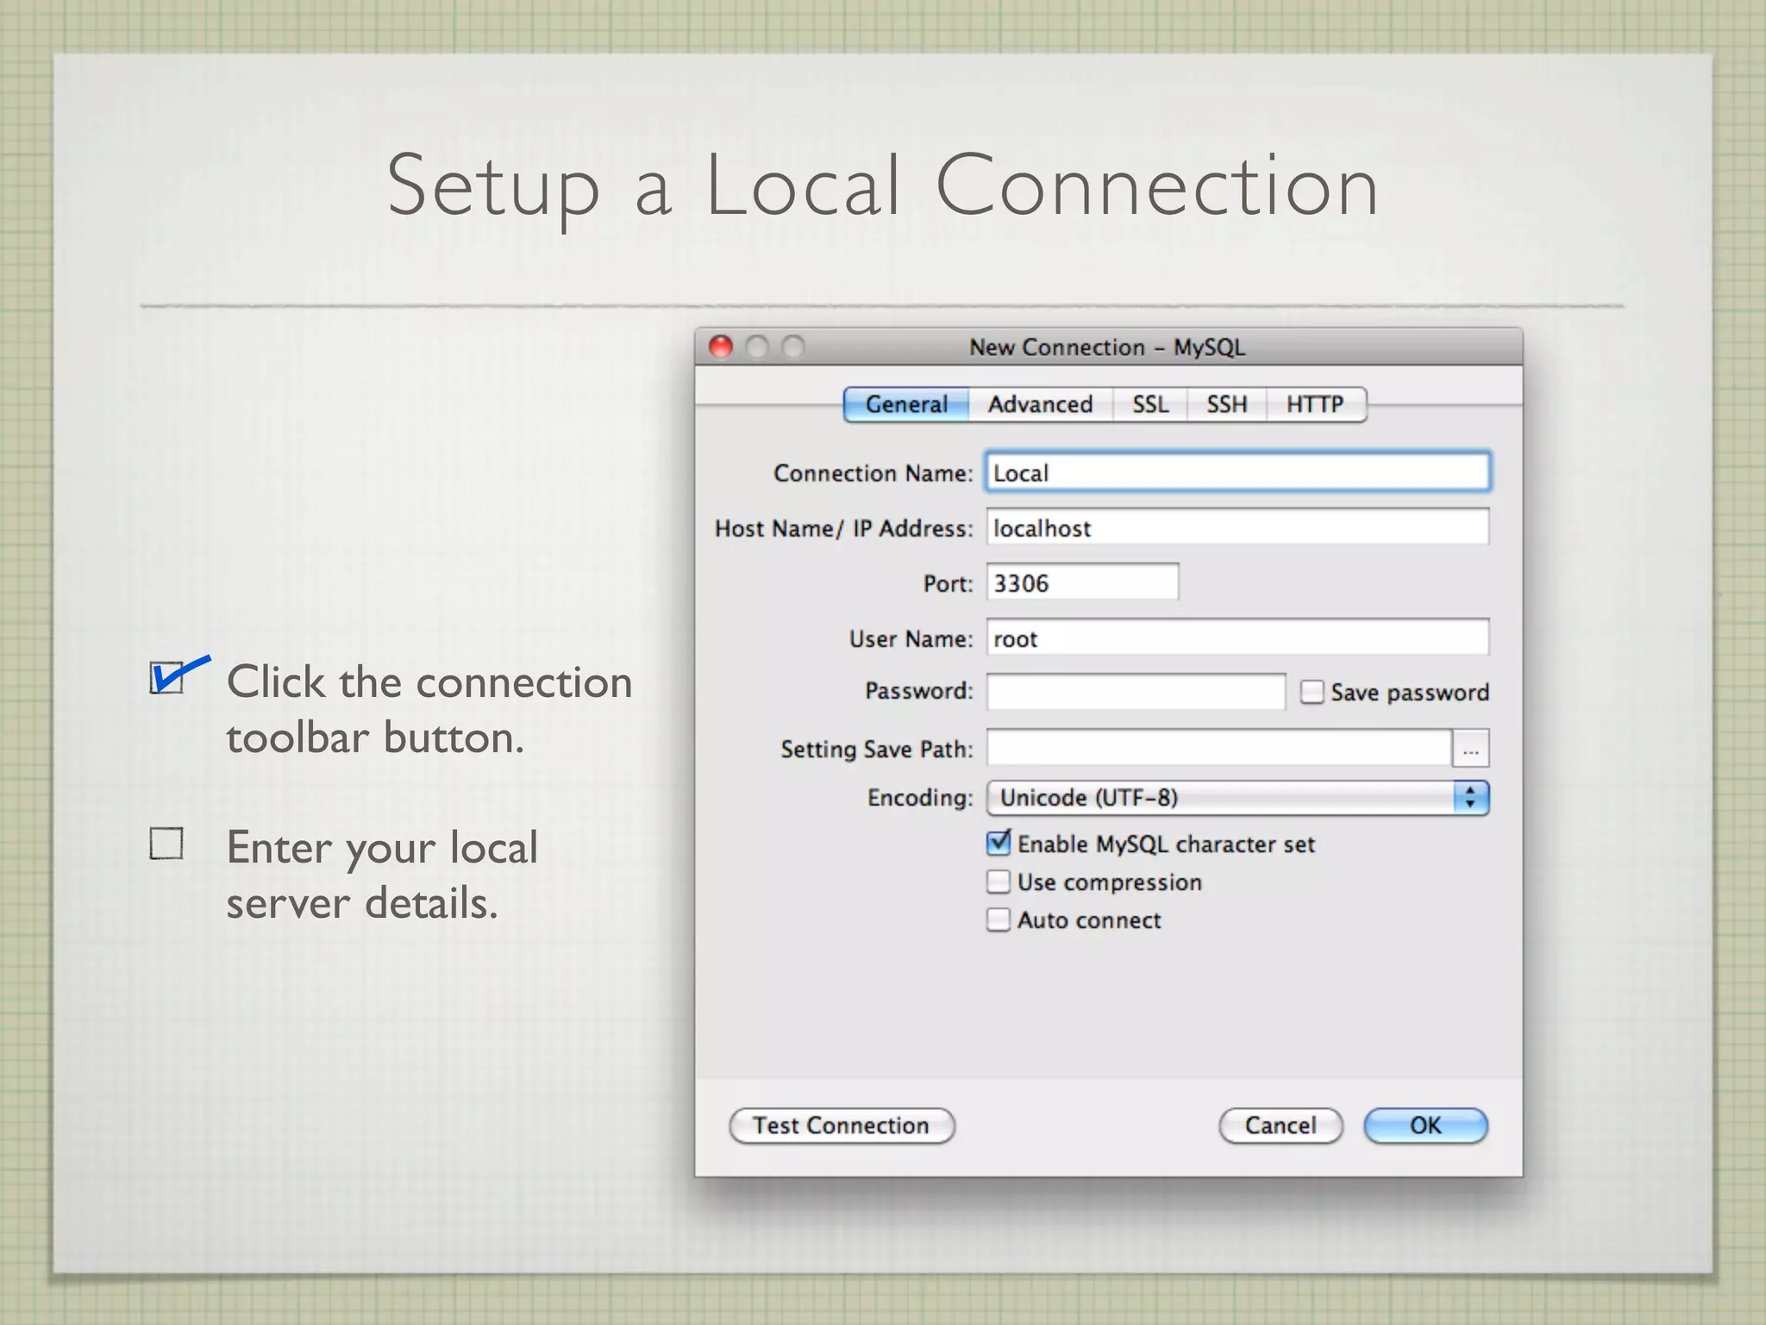Click the 'User Name:' label
The width and height of the screenshot is (1766, 1325).
point(911,638)
